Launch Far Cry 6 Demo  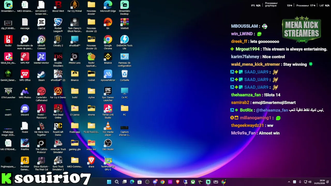(x=58, y=93)
